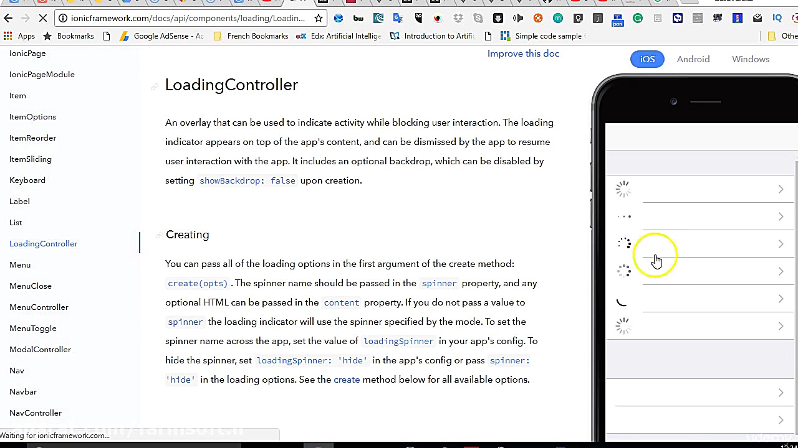Open IonicPage in the sidebar
Image resolution: width=798 pixels, height=448 pixels.
coord(27,54)
